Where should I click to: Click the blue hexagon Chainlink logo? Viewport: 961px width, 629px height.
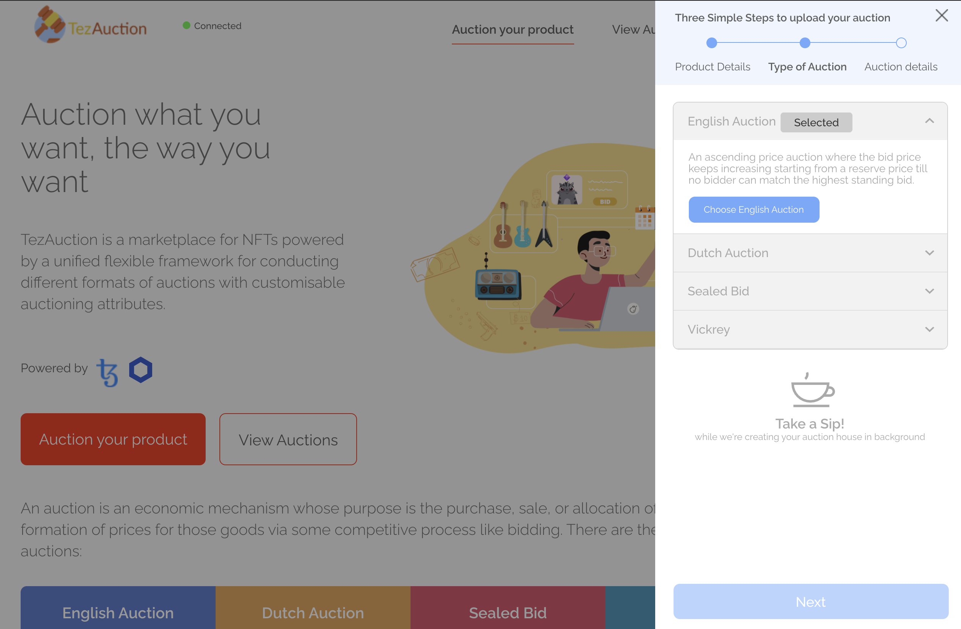(141, 370)
